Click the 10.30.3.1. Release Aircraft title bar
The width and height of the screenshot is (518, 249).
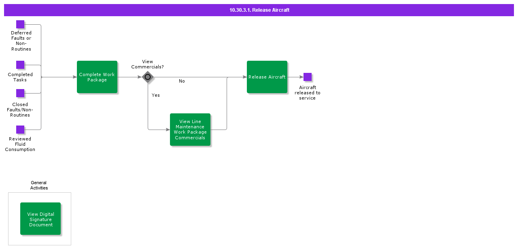259,10
